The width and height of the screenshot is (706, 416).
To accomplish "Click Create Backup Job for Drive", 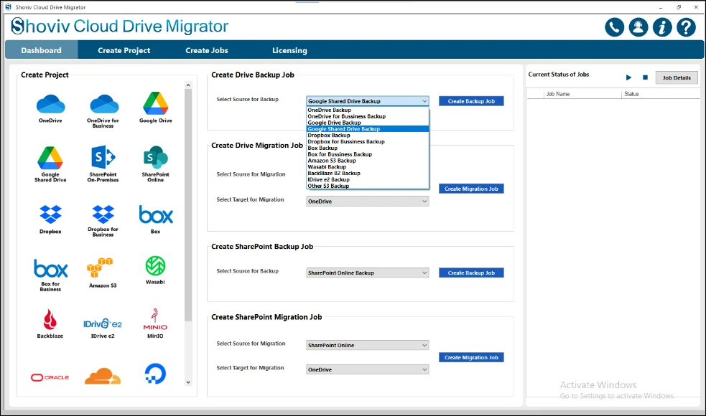I will 471,101.
